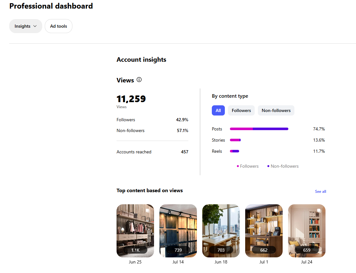
Task: Switch to the Non-followers filter tab
Action: click(276, 110)
